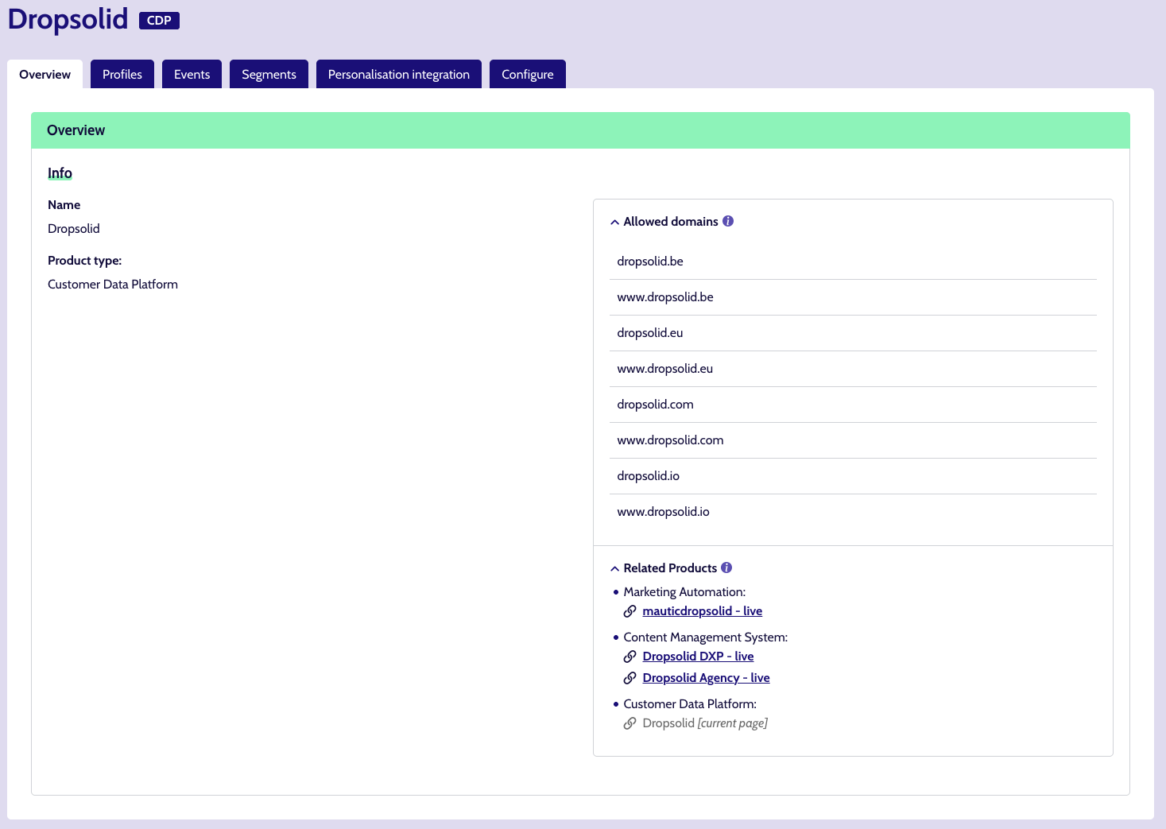Select the dropsolid.be domain row
Screen dimensions: 1166x829
(853, 261)
